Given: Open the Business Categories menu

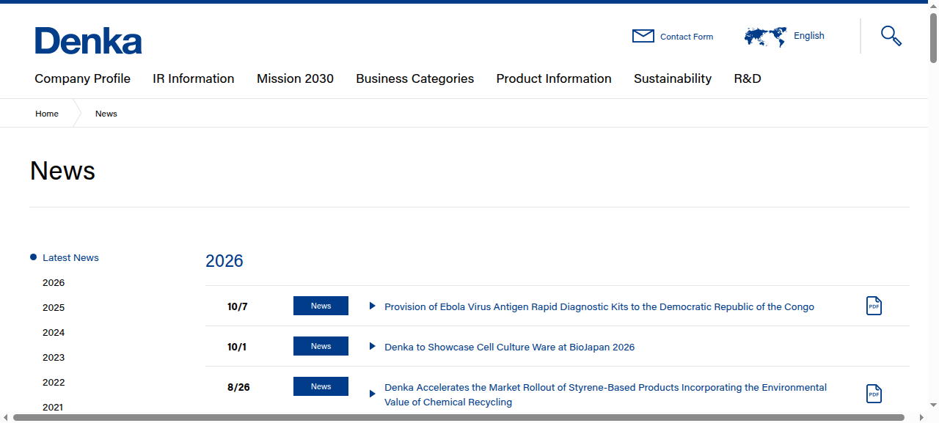Looking at the screenshot, I should point(415,78).
